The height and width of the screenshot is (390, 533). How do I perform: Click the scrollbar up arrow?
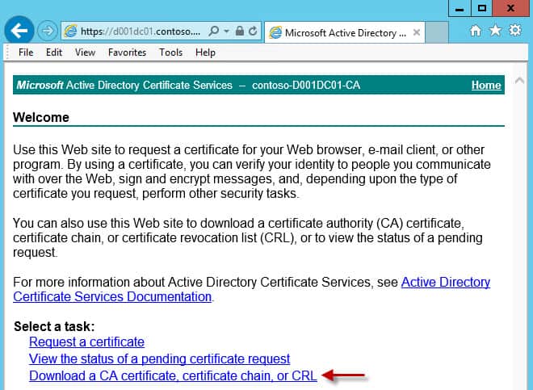tap(519, 81)
